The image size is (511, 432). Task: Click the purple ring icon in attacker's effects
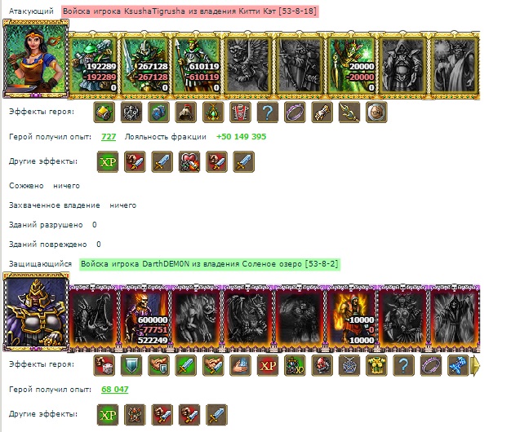tap(295, 112)
